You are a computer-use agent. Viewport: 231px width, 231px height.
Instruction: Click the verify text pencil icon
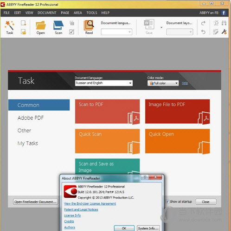pyautogui.click(x=216, y=32)
